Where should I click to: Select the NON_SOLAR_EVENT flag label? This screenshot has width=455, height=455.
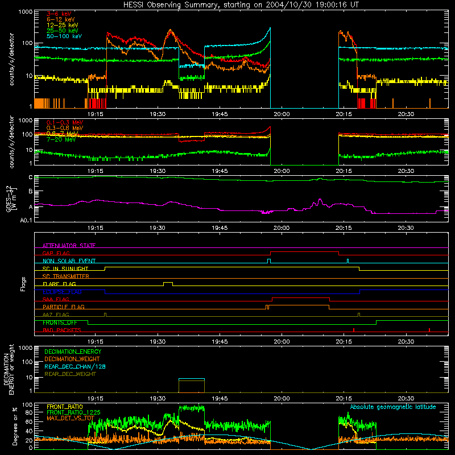click(x=69, y=261)
